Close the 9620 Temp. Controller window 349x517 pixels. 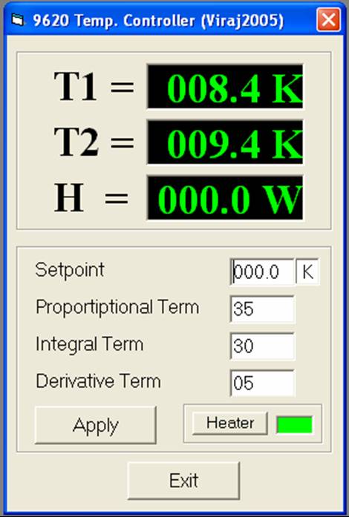(328, 20)
